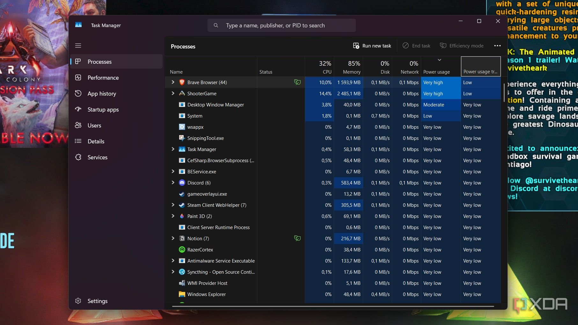Expand the ShooterGame process group
This screenshot has height=325, width=578.
pos(173,93)
